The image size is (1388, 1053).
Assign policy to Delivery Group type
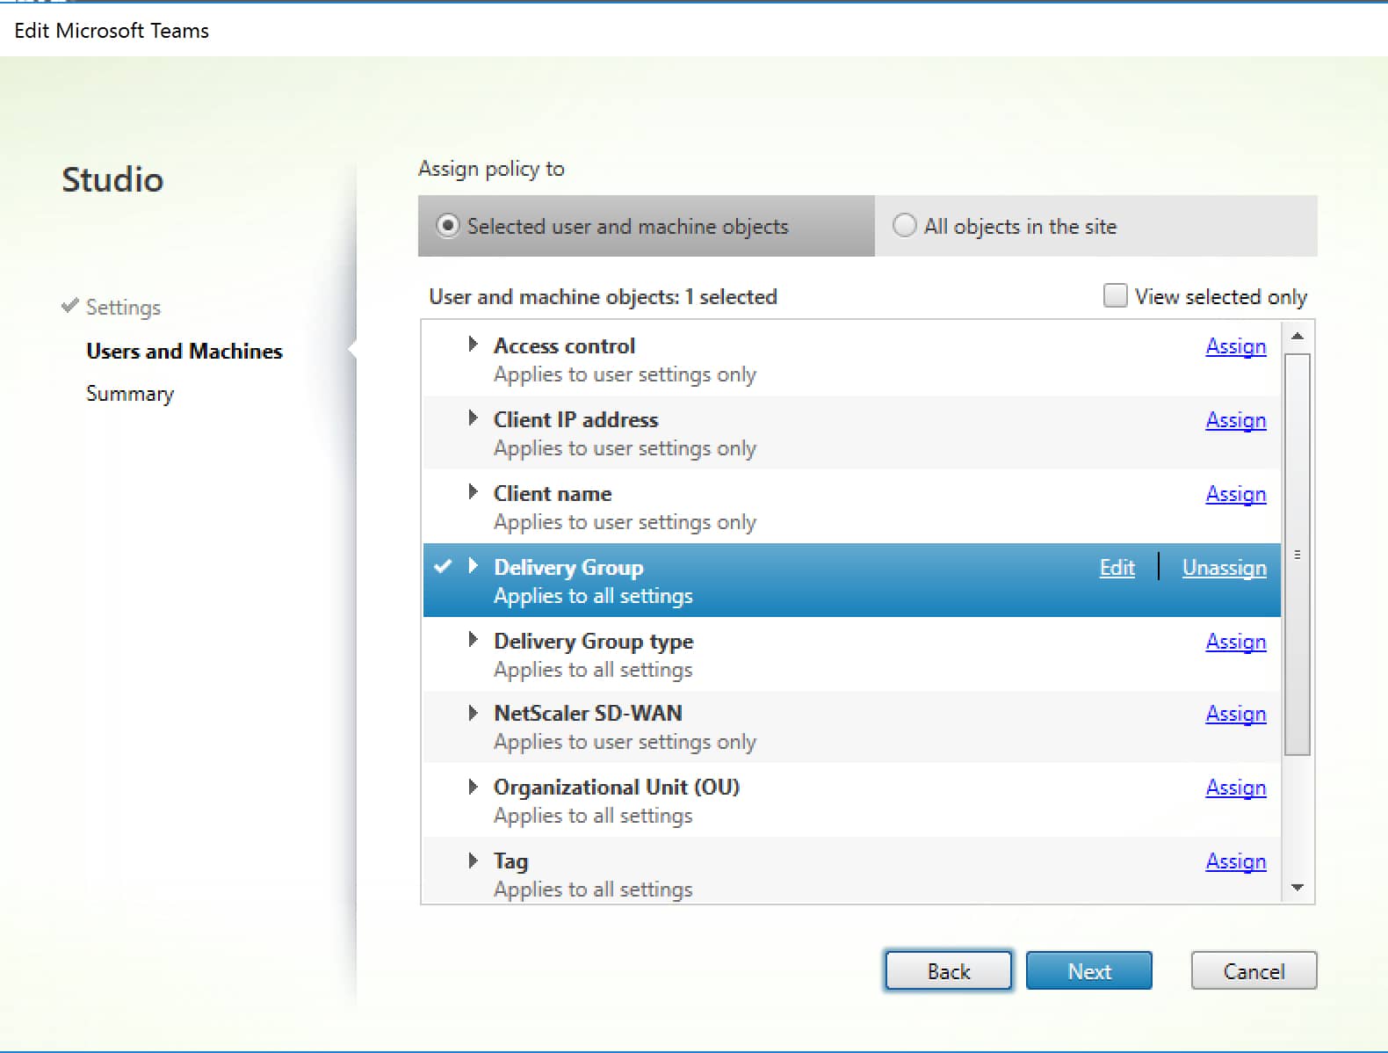coord(1235,642)
